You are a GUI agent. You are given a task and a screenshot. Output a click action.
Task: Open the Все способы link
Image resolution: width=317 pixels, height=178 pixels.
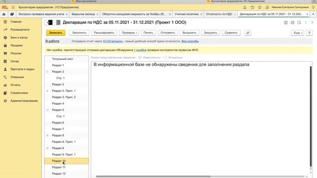click(190, 41)
